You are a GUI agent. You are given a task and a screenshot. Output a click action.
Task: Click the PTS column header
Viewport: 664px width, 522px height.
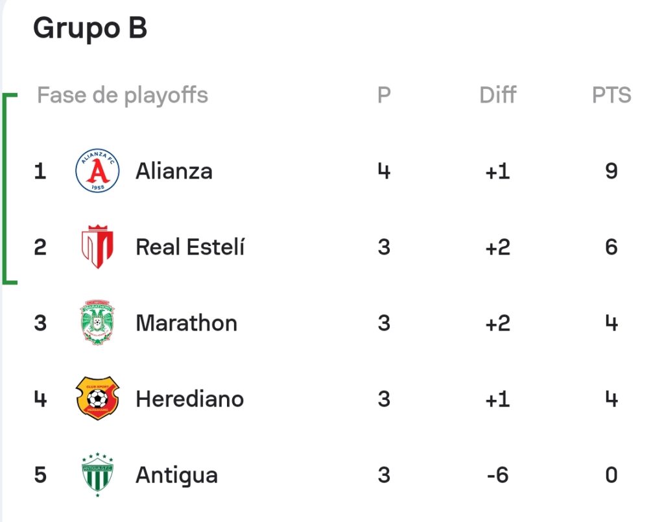611,95
